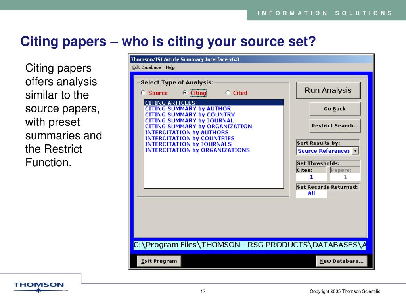This screenshot has height=304, width=406.
Task: Click the Run Analysis button
Action: 328,90
